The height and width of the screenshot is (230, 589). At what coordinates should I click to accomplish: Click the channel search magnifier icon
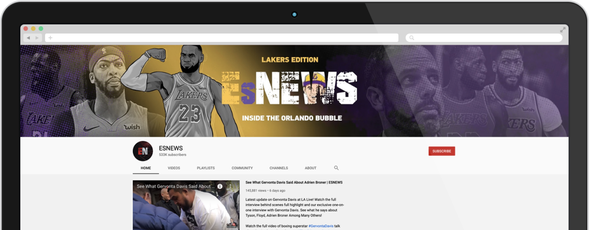click(336, 168)
